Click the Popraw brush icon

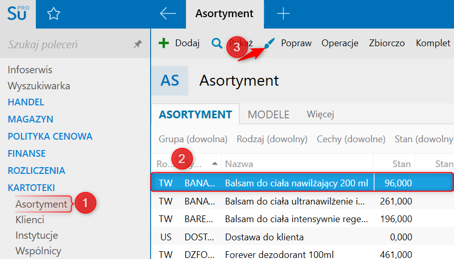[x=270, y=44]
